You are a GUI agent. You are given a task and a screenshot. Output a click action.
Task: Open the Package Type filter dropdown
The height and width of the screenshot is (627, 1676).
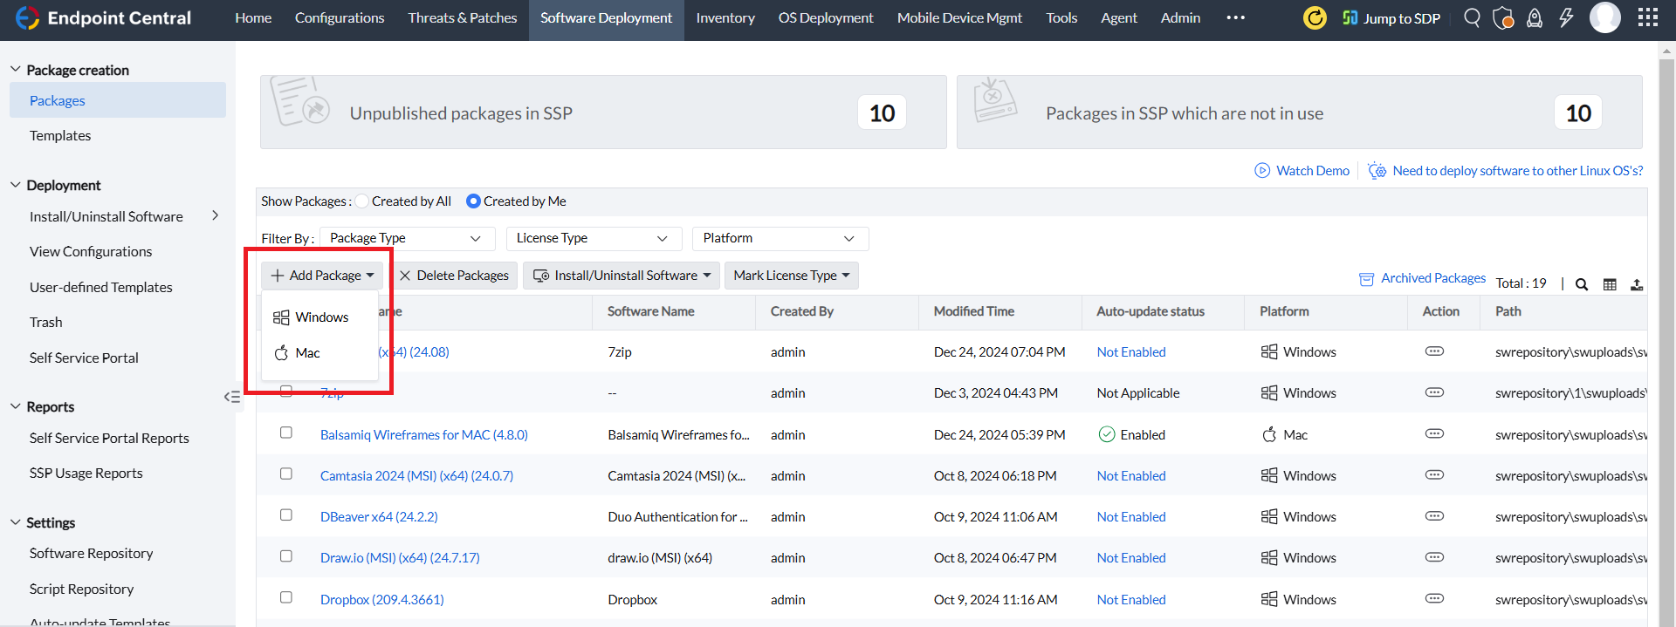click(x=407, y=238)
